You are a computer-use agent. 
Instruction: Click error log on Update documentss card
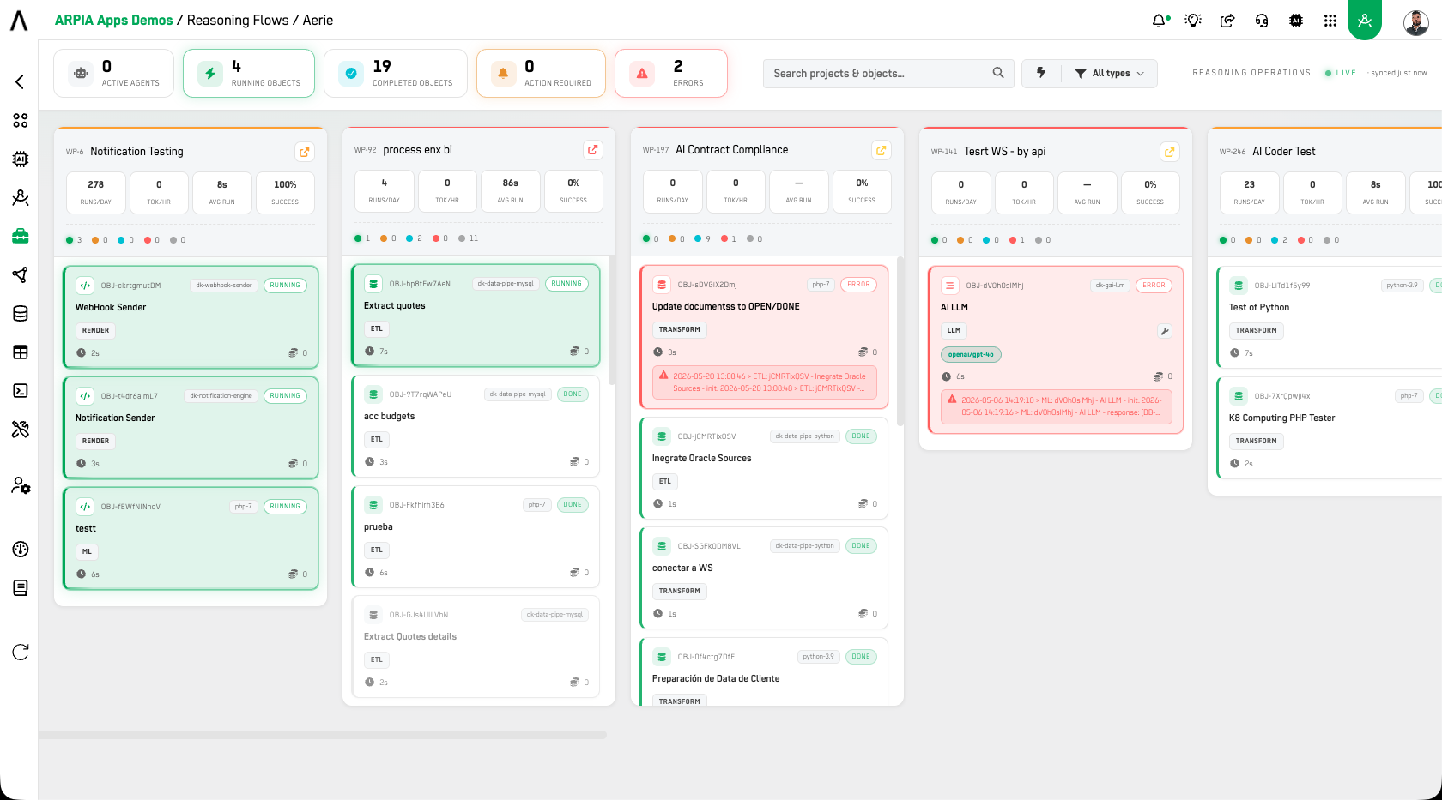click(x=765, y=383)
